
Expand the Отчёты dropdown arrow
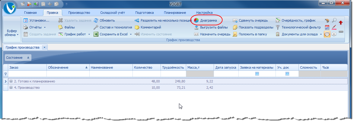(45, 27)
